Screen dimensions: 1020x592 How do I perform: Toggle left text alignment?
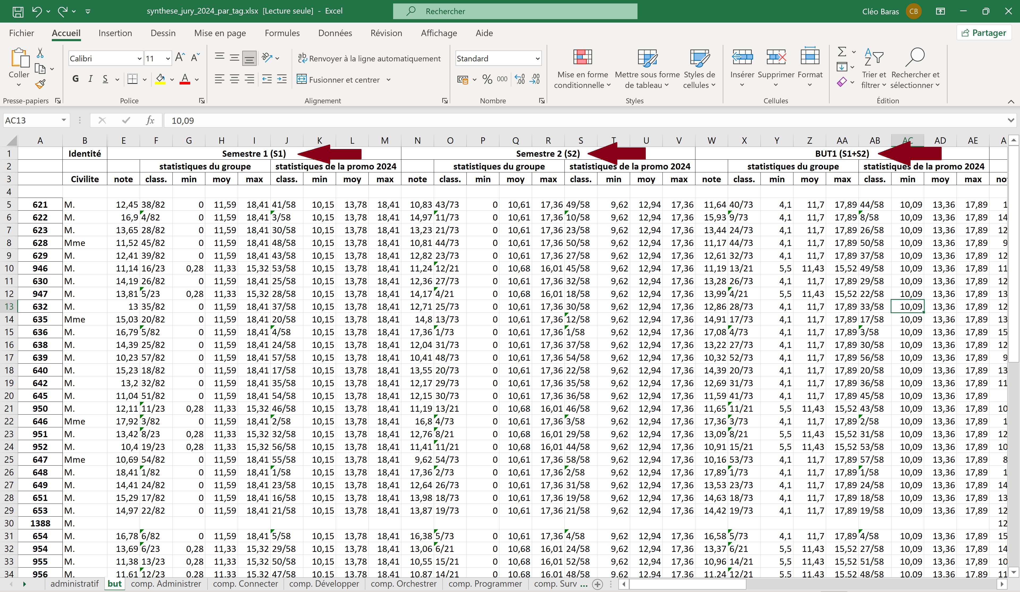(219, 79)
